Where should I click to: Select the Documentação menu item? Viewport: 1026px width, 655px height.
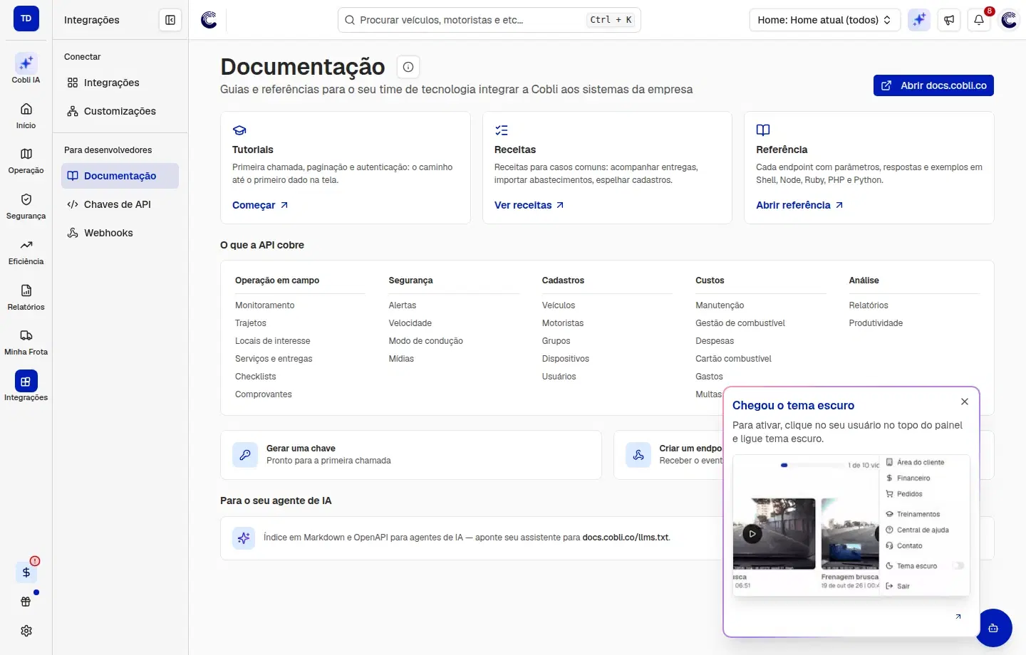coord(120,176)
